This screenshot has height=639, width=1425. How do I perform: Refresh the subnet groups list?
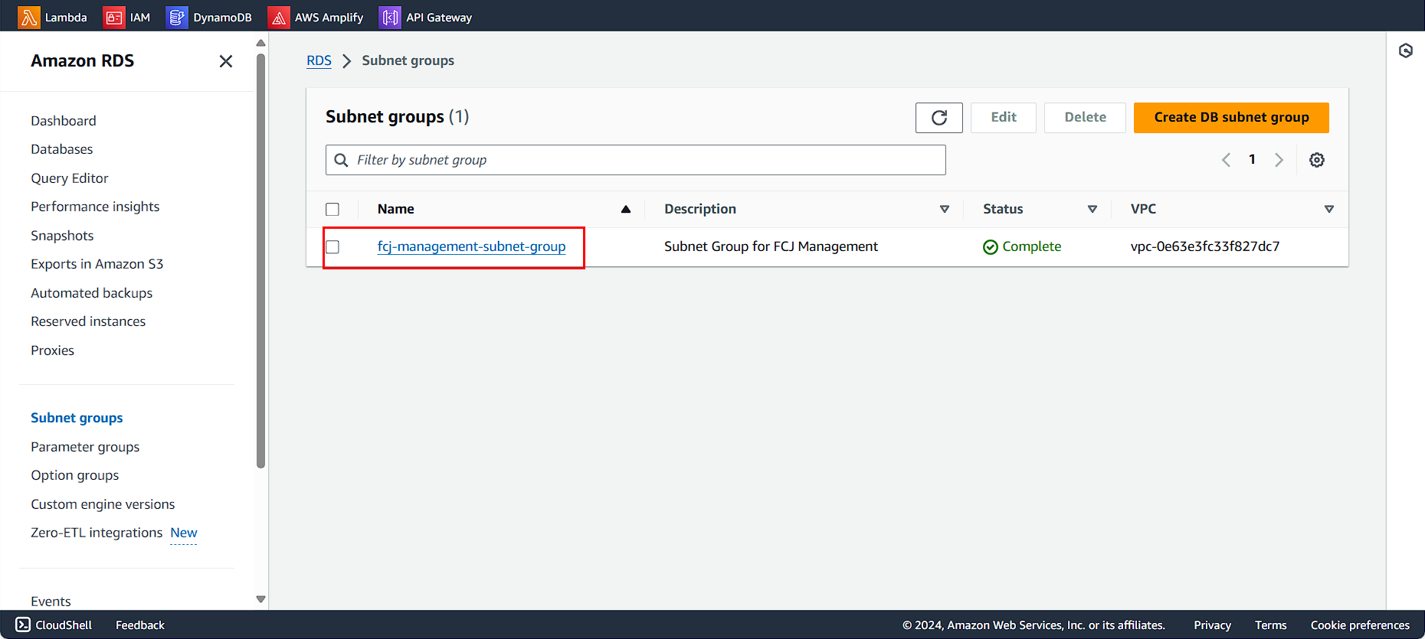click(x=939, y=118)
